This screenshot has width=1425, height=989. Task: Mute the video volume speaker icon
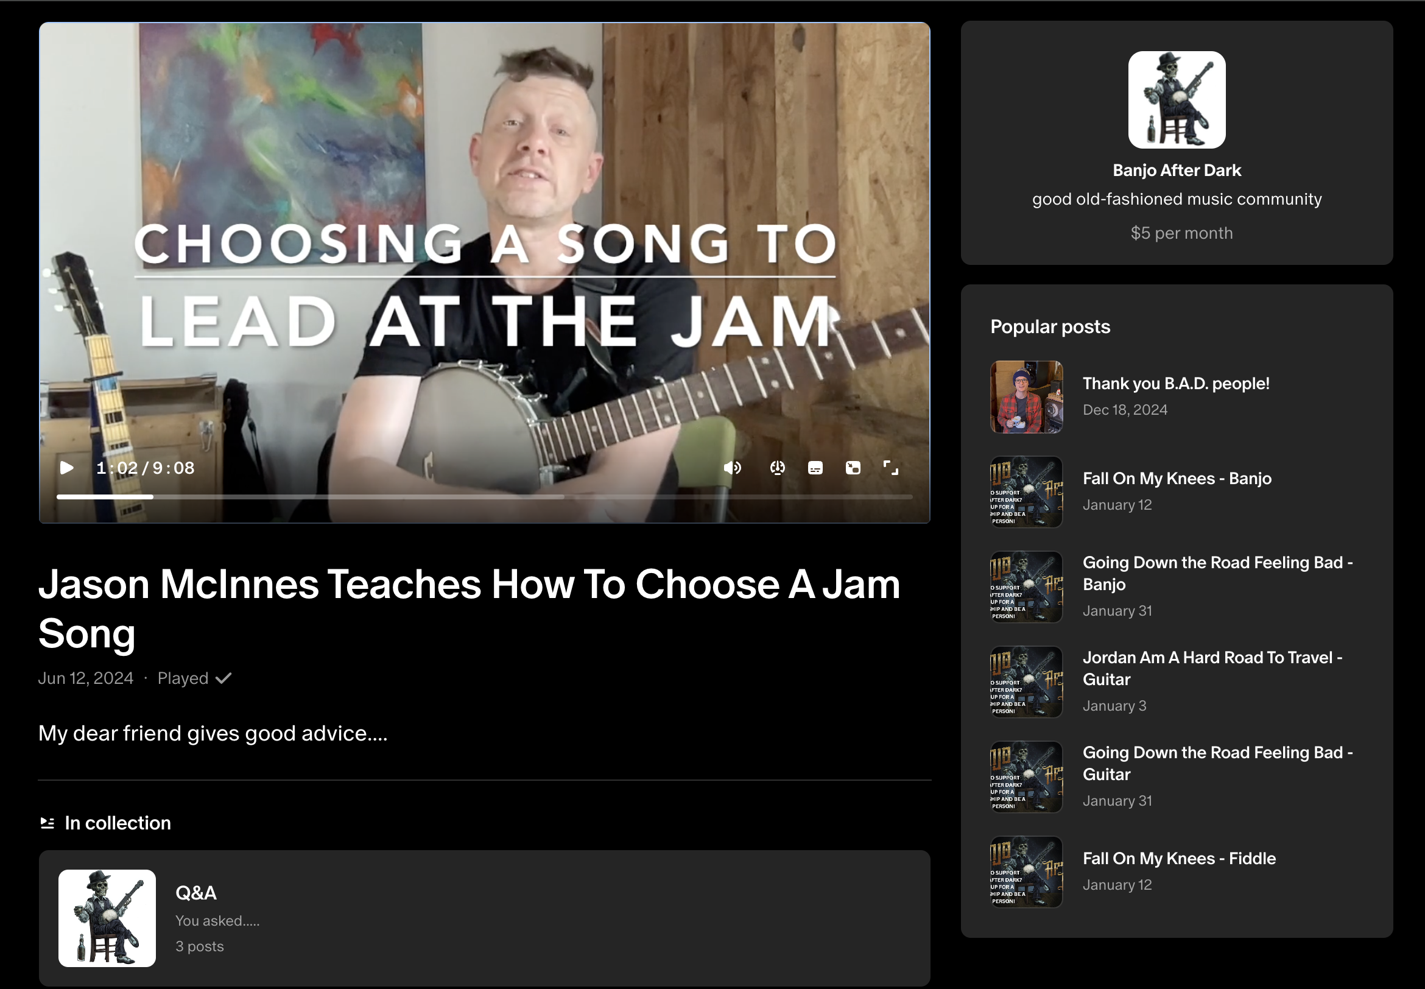(732, 468)
